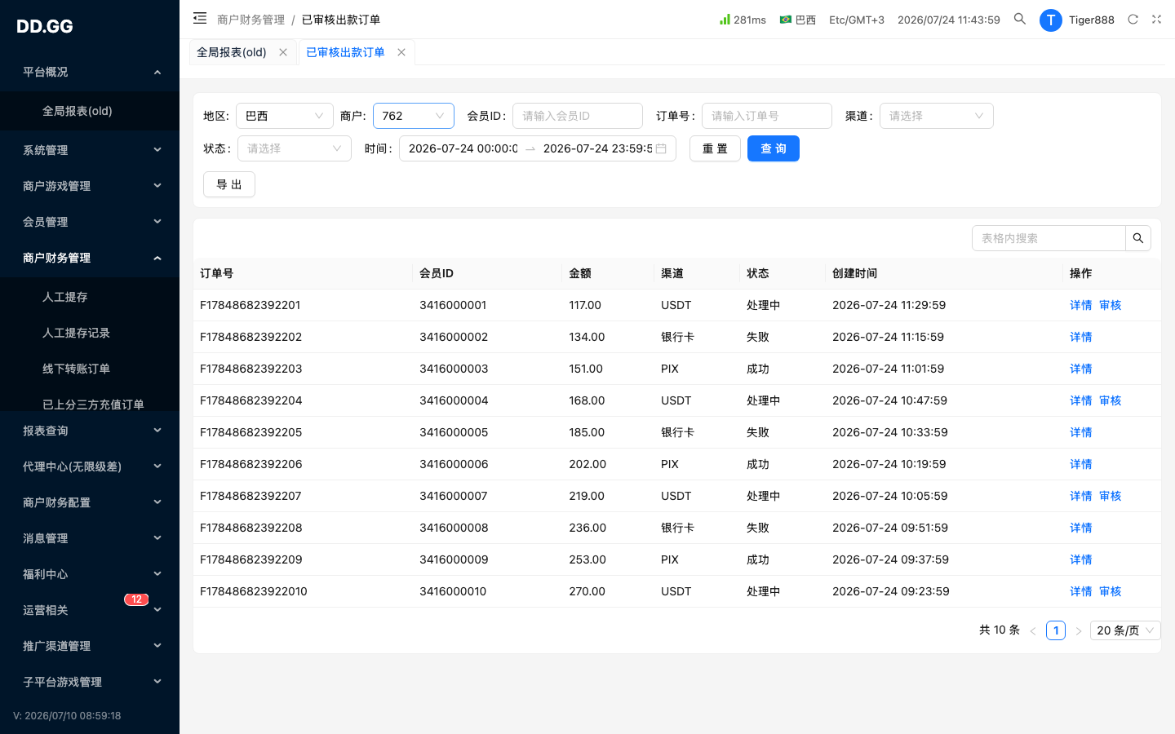This screenshot has width=1175, height=734.
Task: Toggle the fullscreen icon in the header
Action: (x=1156, y=20)
